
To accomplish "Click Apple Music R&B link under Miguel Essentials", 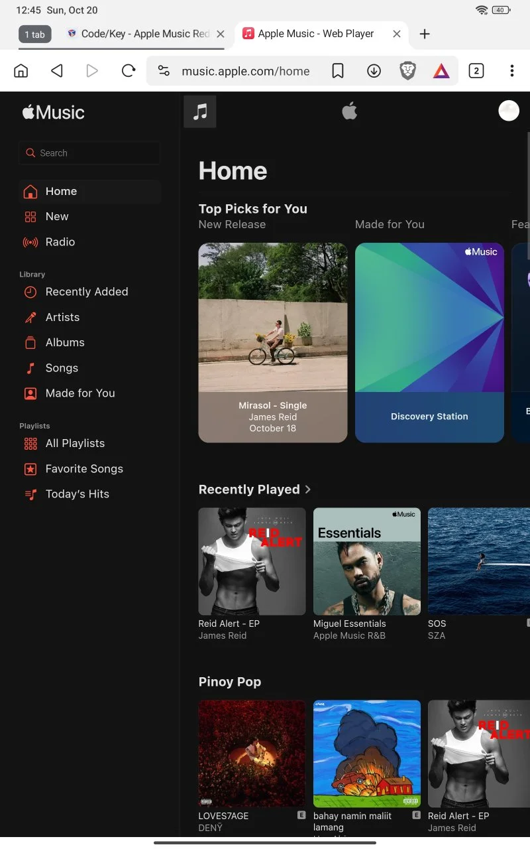I will (349, 635).
